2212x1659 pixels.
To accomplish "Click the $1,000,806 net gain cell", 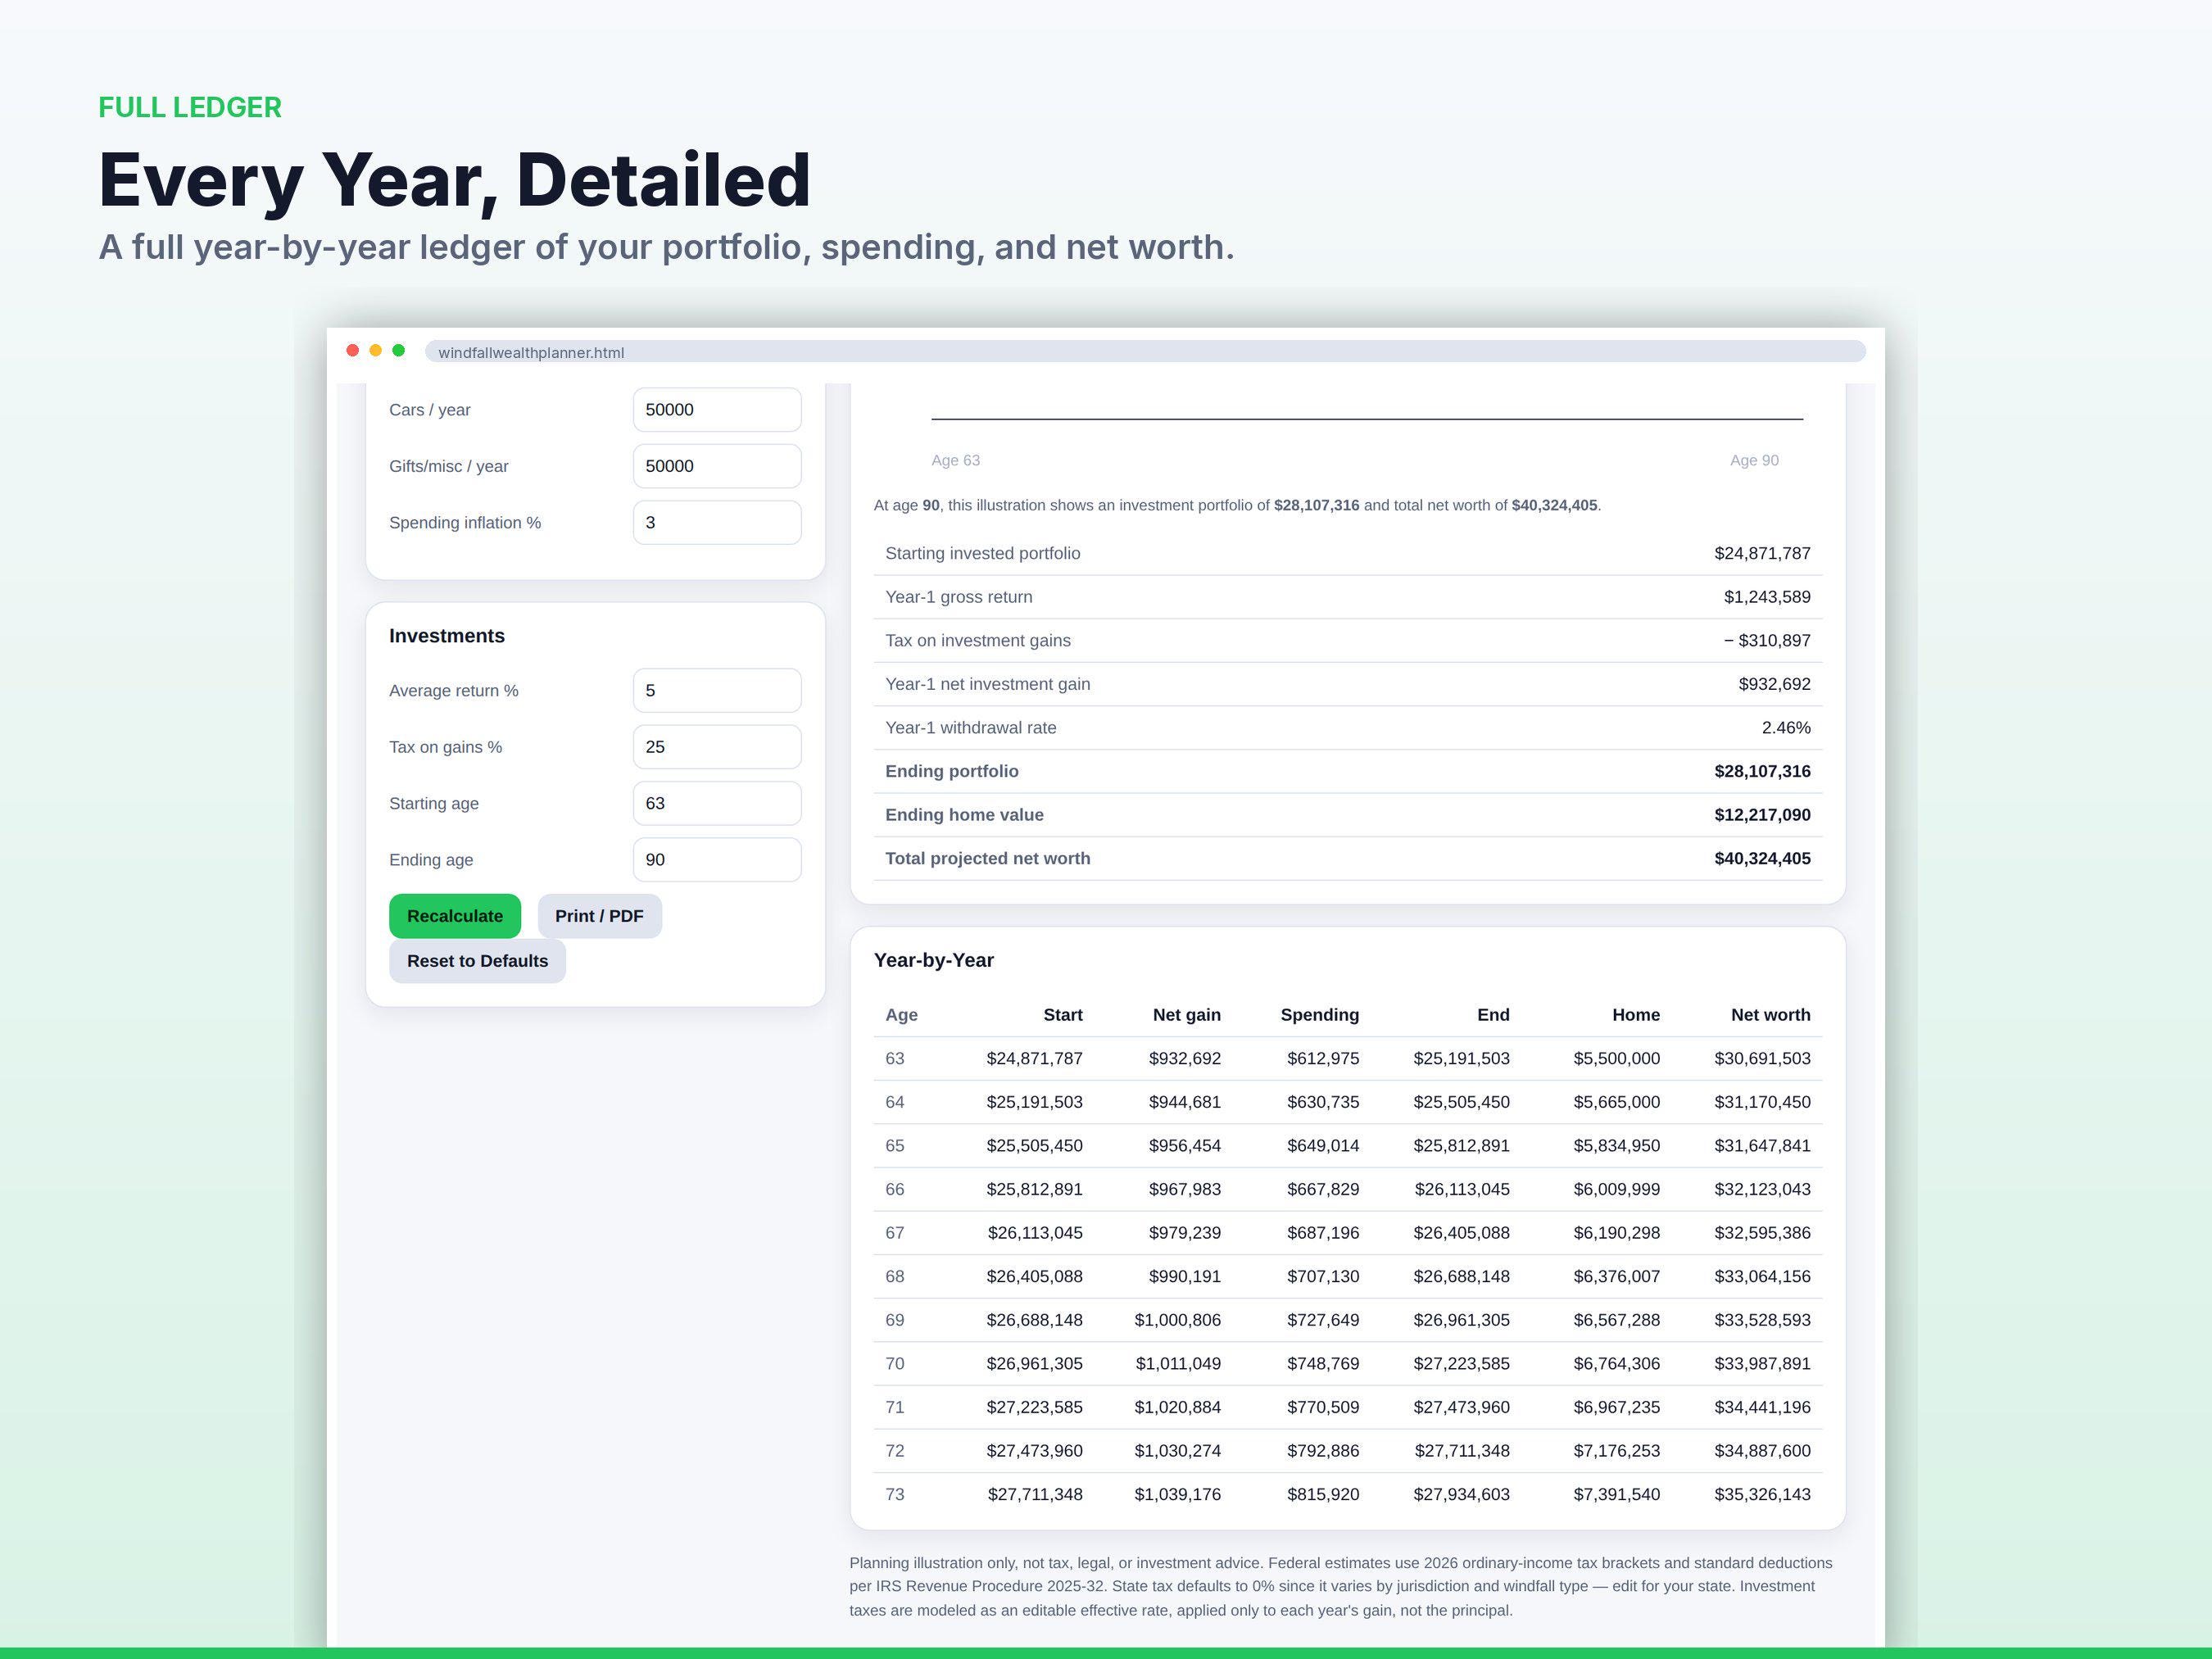I will point(1177,1320).
